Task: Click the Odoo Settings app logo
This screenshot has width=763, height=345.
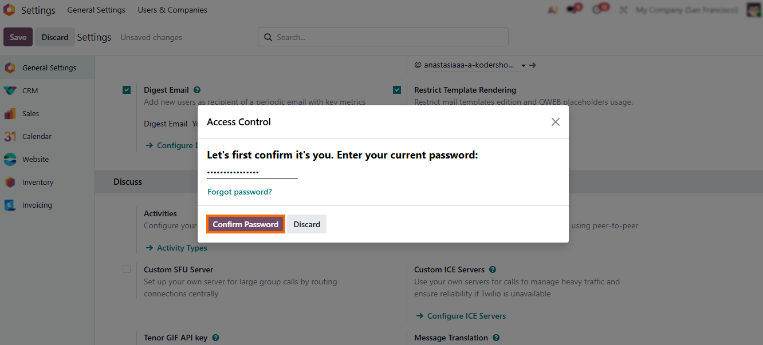Action: [9, 10]
